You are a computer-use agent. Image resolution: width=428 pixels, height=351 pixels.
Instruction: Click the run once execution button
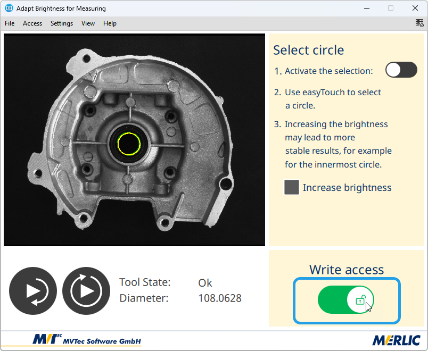point(33,291)
